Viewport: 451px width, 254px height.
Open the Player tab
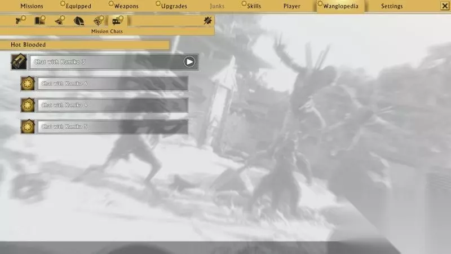[292, 6]
